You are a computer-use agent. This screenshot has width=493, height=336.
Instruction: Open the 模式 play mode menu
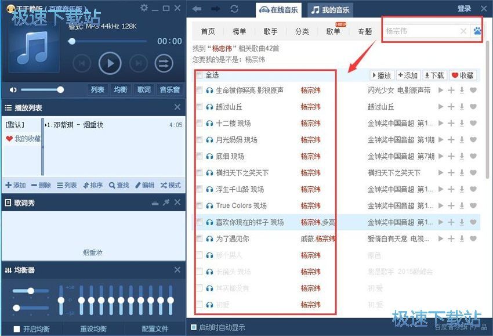[171, 185]
